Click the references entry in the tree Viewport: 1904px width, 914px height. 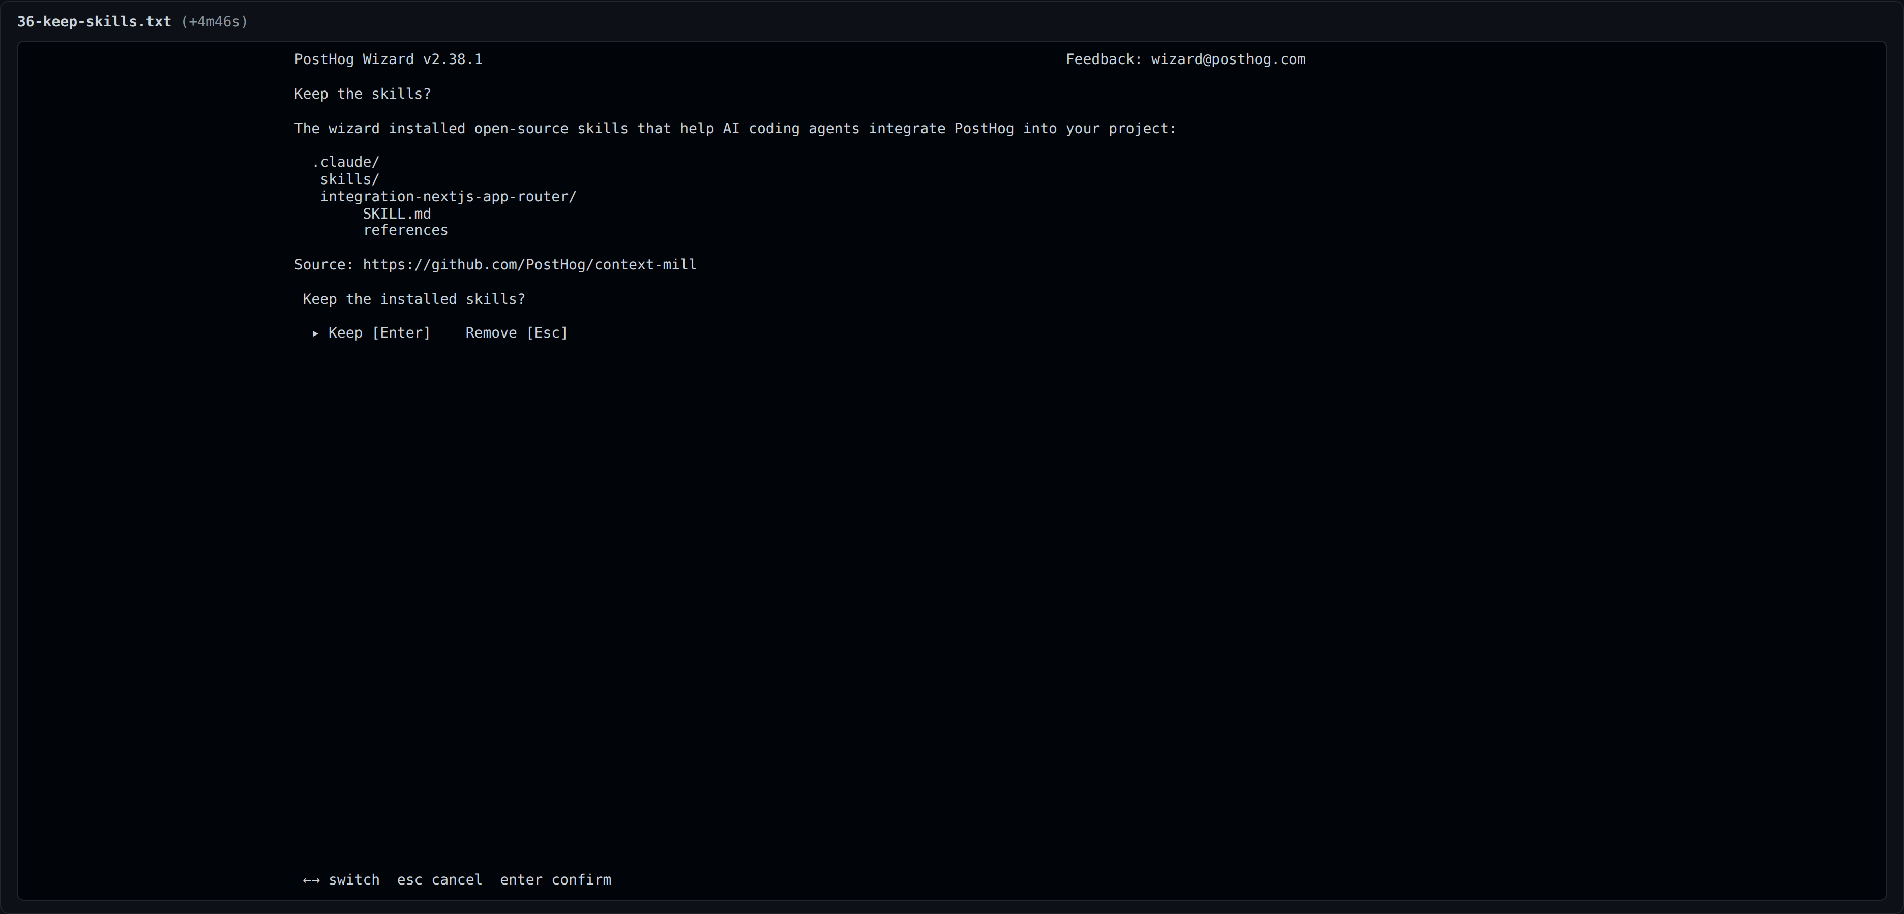coord(406,230)
